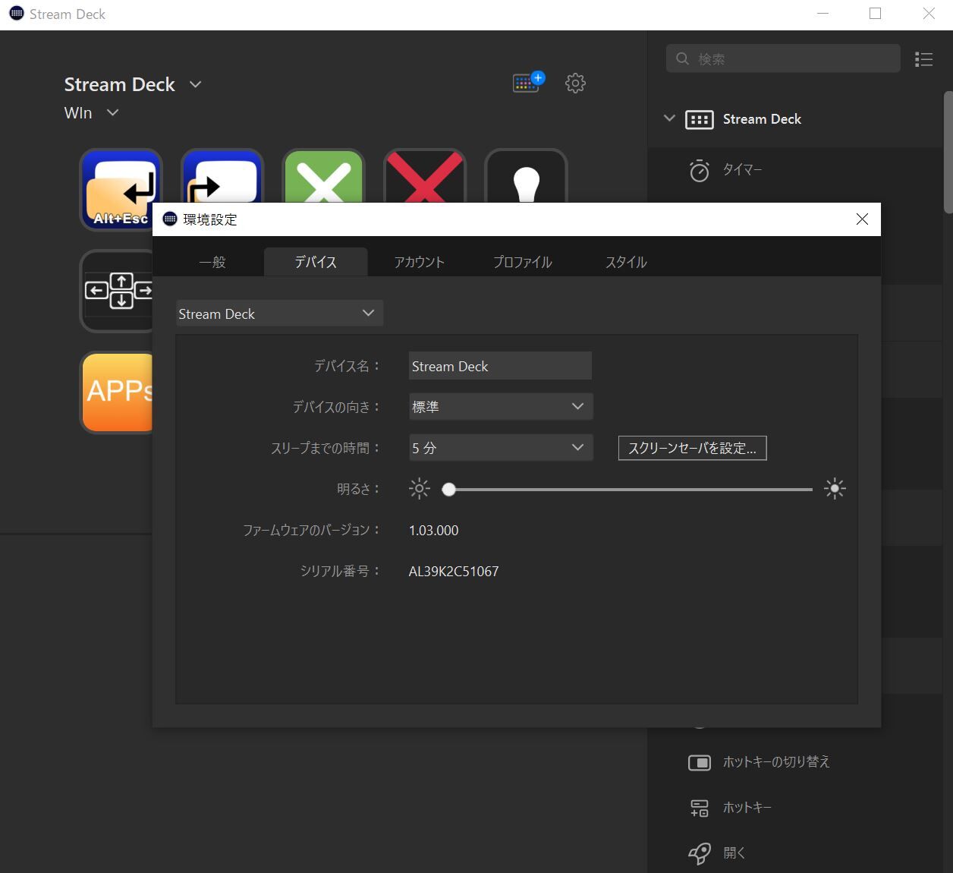
Task: Click the 検索 search field
Action: point(783,58)
